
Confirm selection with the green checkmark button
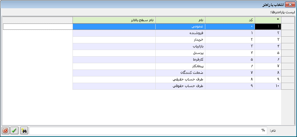14,131
